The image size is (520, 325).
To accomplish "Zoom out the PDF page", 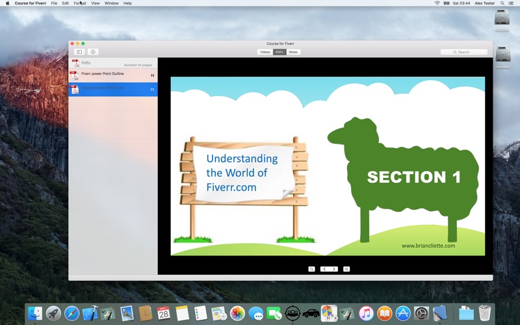I will click(311, 269).
